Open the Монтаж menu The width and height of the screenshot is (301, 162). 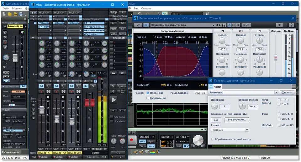[17, 8]
